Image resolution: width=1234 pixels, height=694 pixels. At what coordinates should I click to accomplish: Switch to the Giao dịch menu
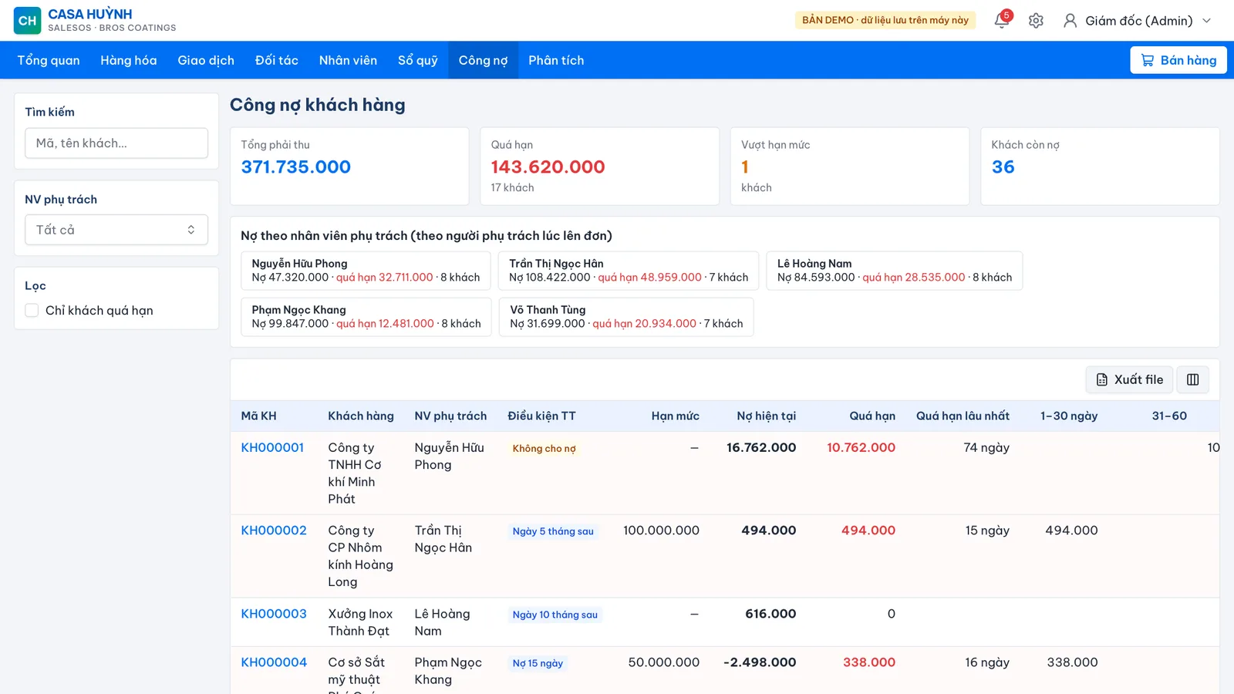206,60
